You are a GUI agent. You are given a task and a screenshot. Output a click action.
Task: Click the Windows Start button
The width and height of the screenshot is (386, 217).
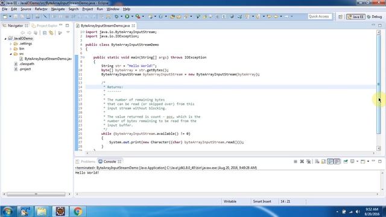pyautogui.click(x=7, y=212)
